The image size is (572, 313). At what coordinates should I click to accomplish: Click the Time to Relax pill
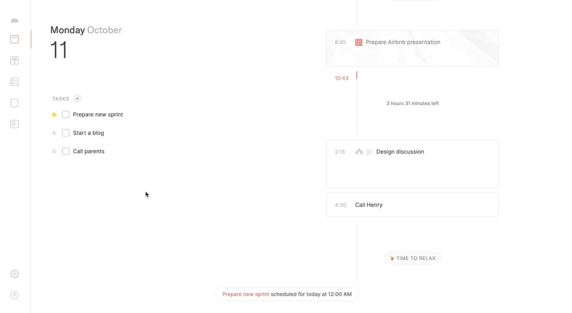pyautogui.click(x=412, y=259)
